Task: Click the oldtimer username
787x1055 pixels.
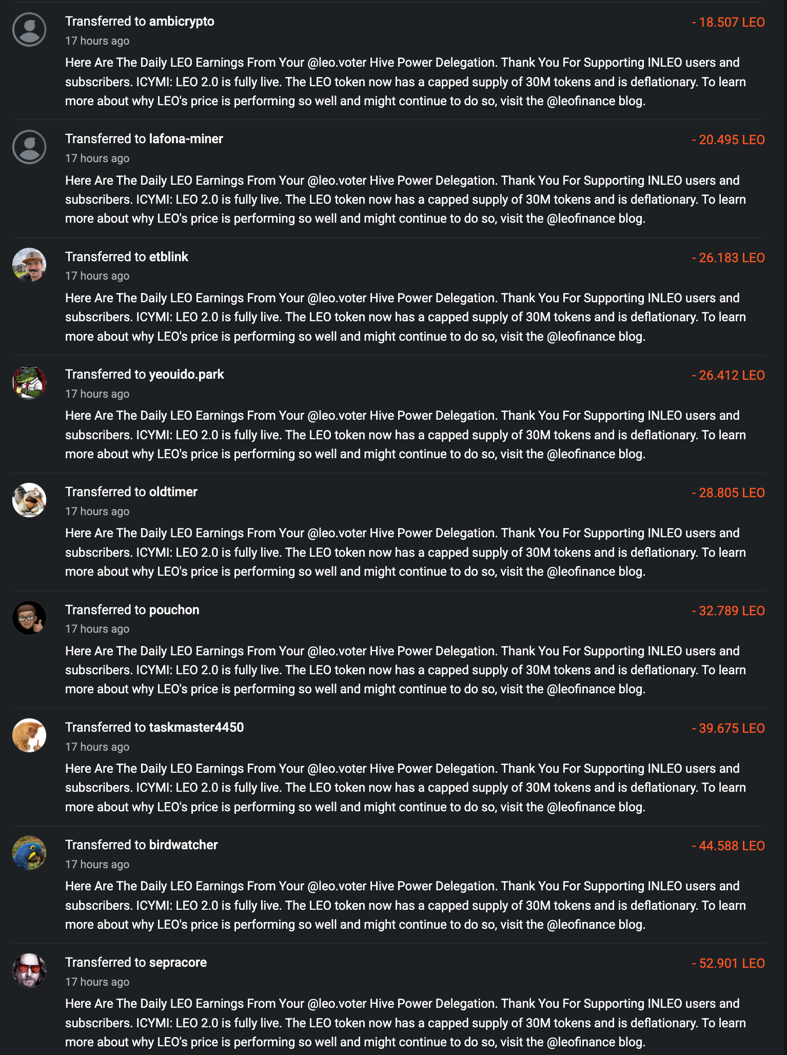Action: pyautogui.click(x=173, y=492)
